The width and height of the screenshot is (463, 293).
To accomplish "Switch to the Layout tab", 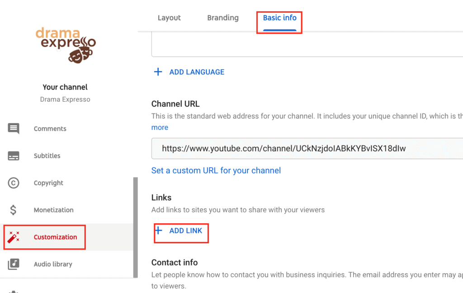I will [169, 18].
